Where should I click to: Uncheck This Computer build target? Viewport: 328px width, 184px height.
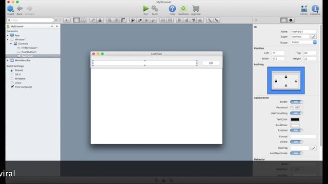click(x=12, y=87)
